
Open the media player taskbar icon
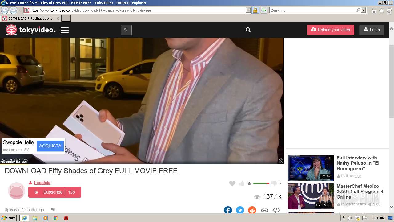[x=45, y=218]
